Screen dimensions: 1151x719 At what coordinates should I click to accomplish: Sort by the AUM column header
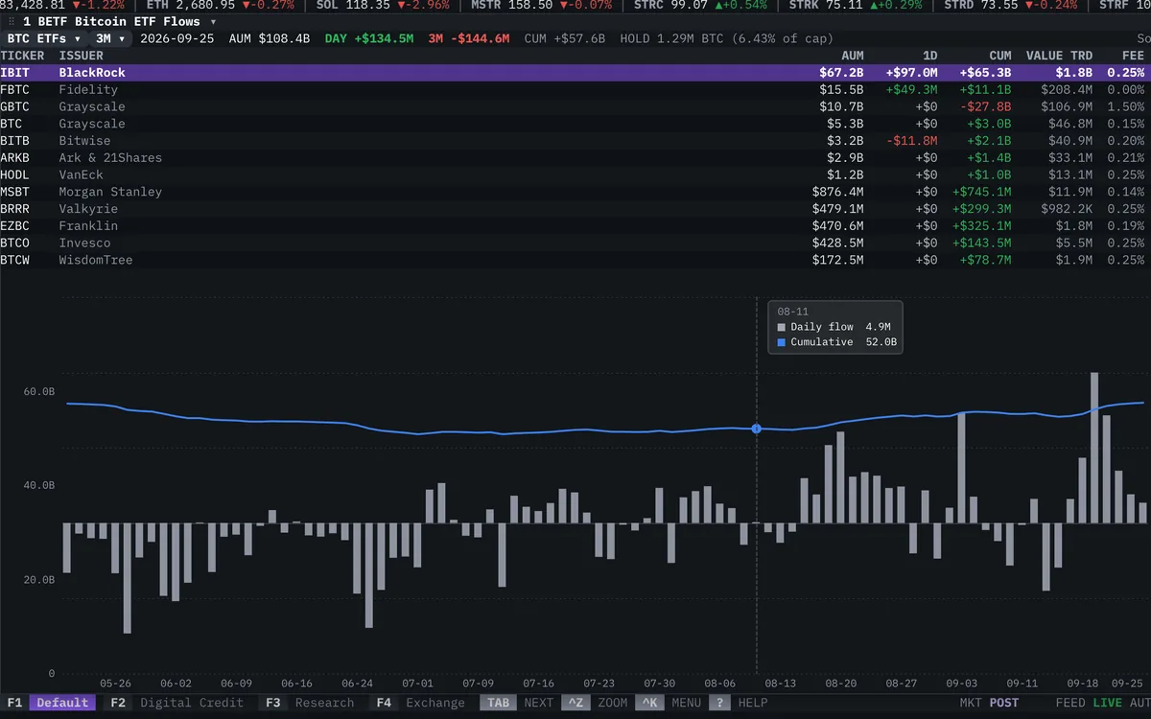click(852, 56)
